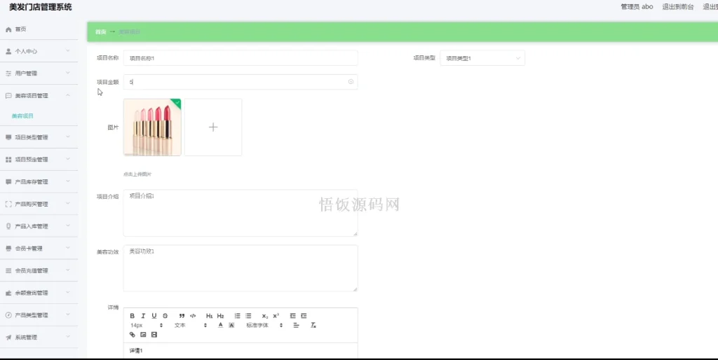Collapse the 美容项目管理 menu chevron

tap(68, 95)
